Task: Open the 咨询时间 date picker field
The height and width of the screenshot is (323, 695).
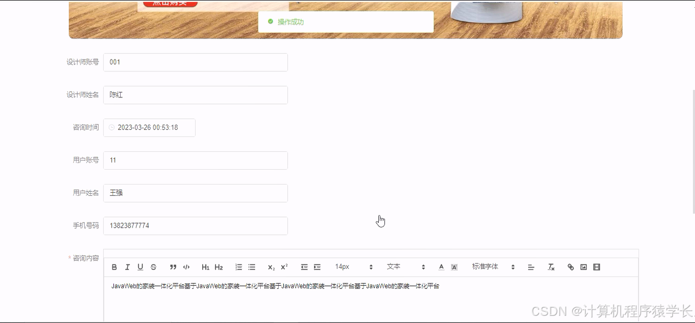Action: click(149, 127)
